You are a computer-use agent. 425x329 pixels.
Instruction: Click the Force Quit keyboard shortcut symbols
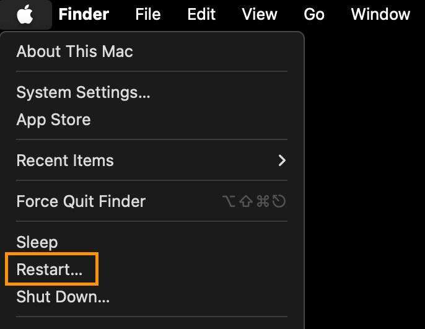click(x=254, y=201)
